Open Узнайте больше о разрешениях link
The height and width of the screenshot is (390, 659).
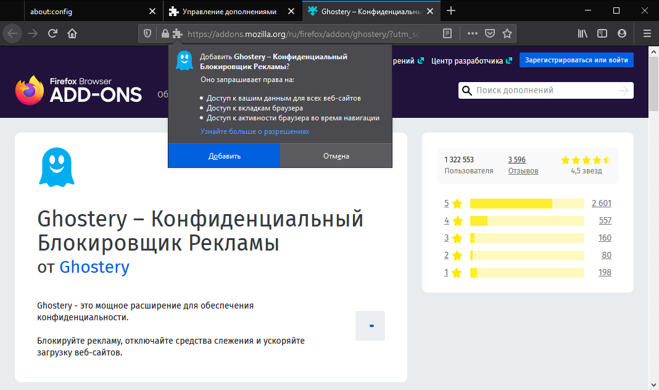pyautogui.click(x=255, y=131)
